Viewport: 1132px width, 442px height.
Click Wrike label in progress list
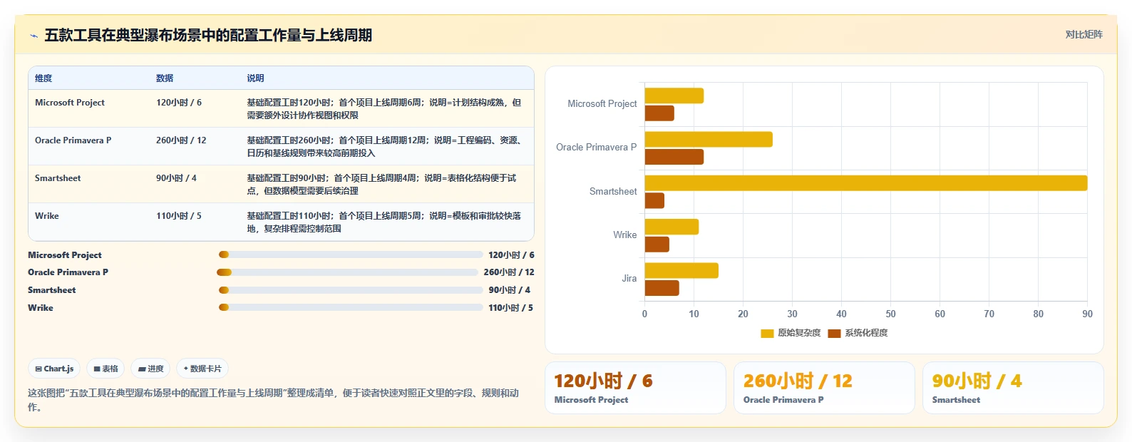click(41, 308)
